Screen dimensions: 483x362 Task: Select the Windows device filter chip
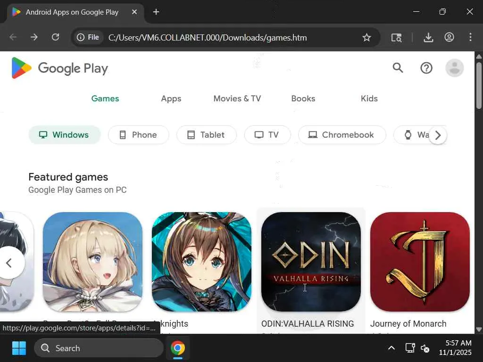[x=64, y=135]
